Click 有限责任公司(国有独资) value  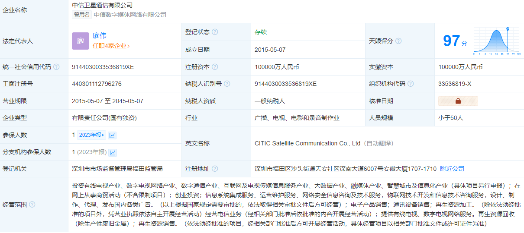[x=104, y=118]
